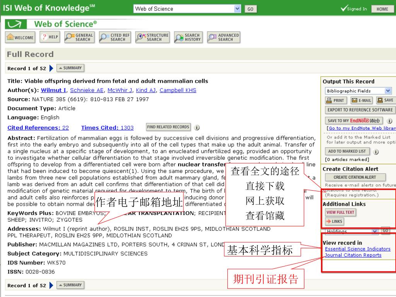Screen dimensions: 396x297
Task: Open the Links arrow button
Action: click(x=335, y=222)
